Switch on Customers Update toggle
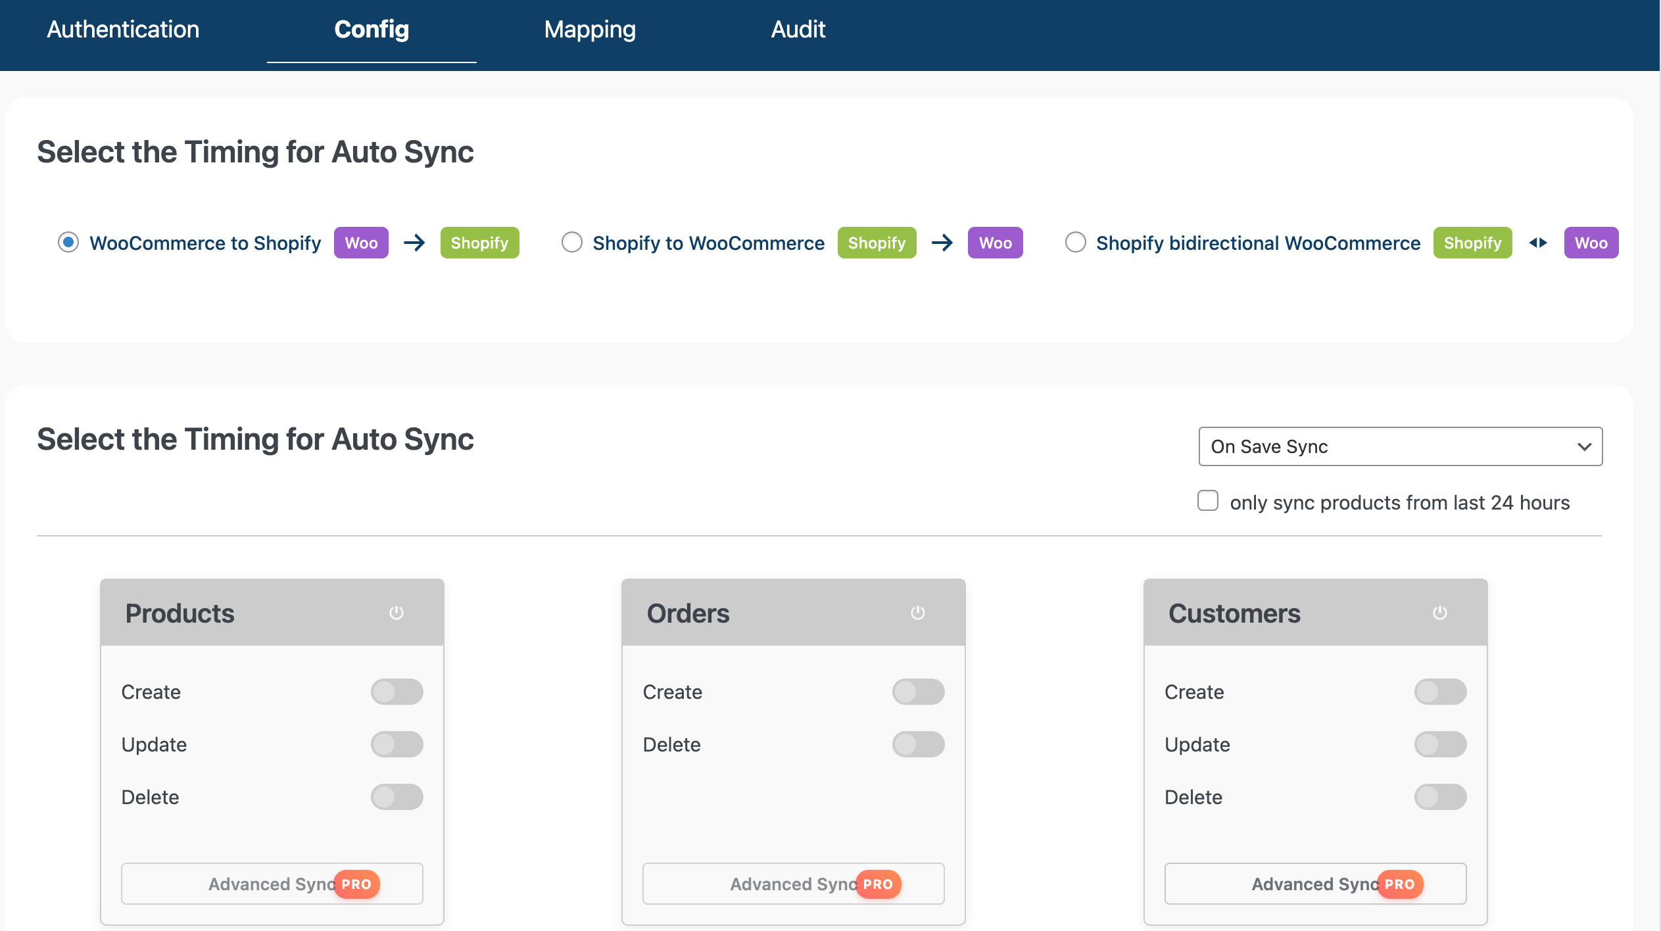 click(1440, 744)
